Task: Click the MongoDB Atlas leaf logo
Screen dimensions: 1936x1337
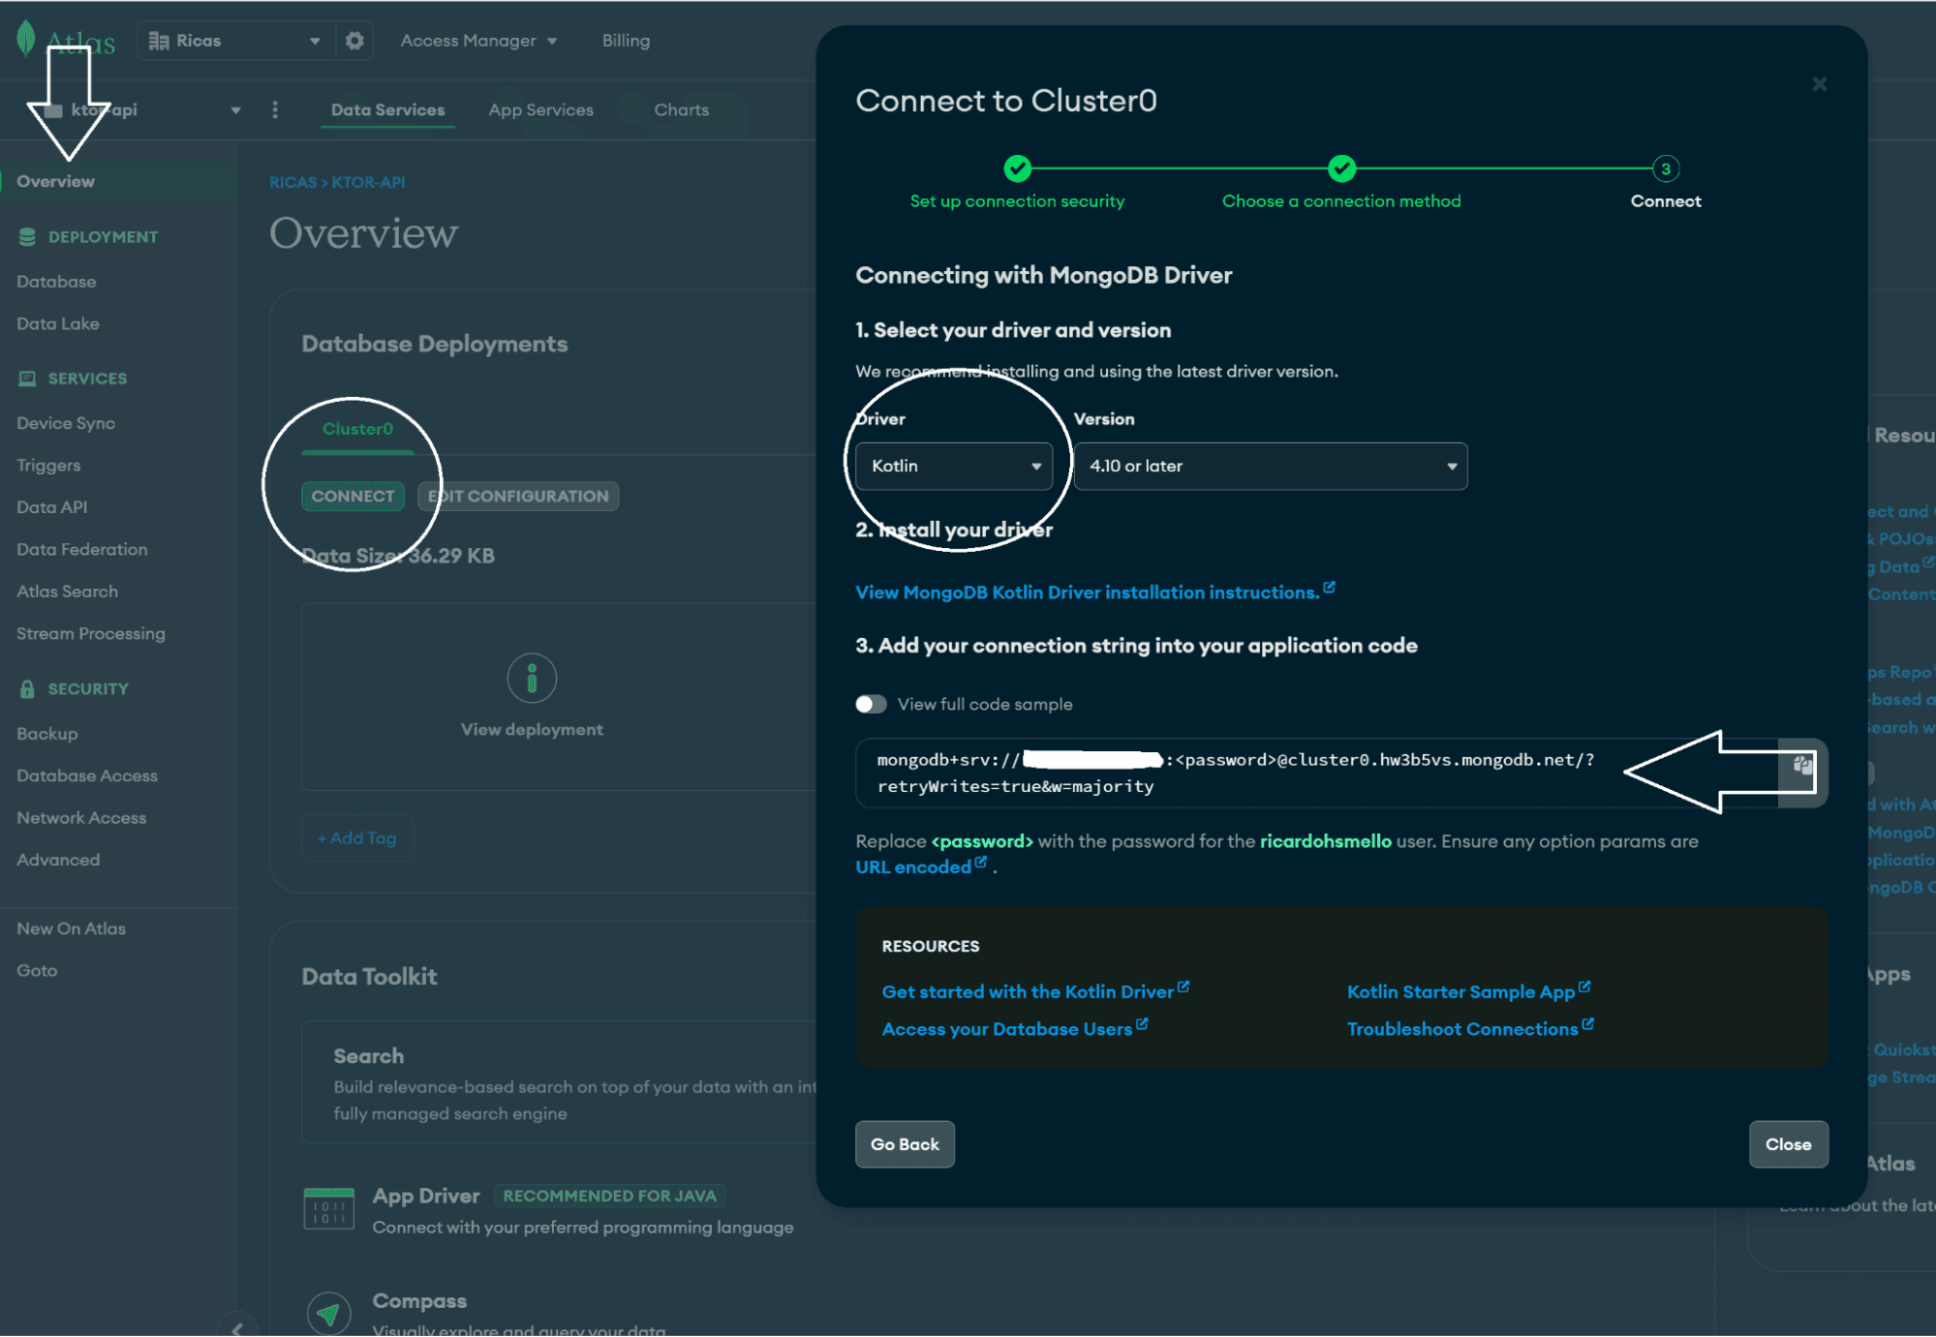Action: pos(26,39)
